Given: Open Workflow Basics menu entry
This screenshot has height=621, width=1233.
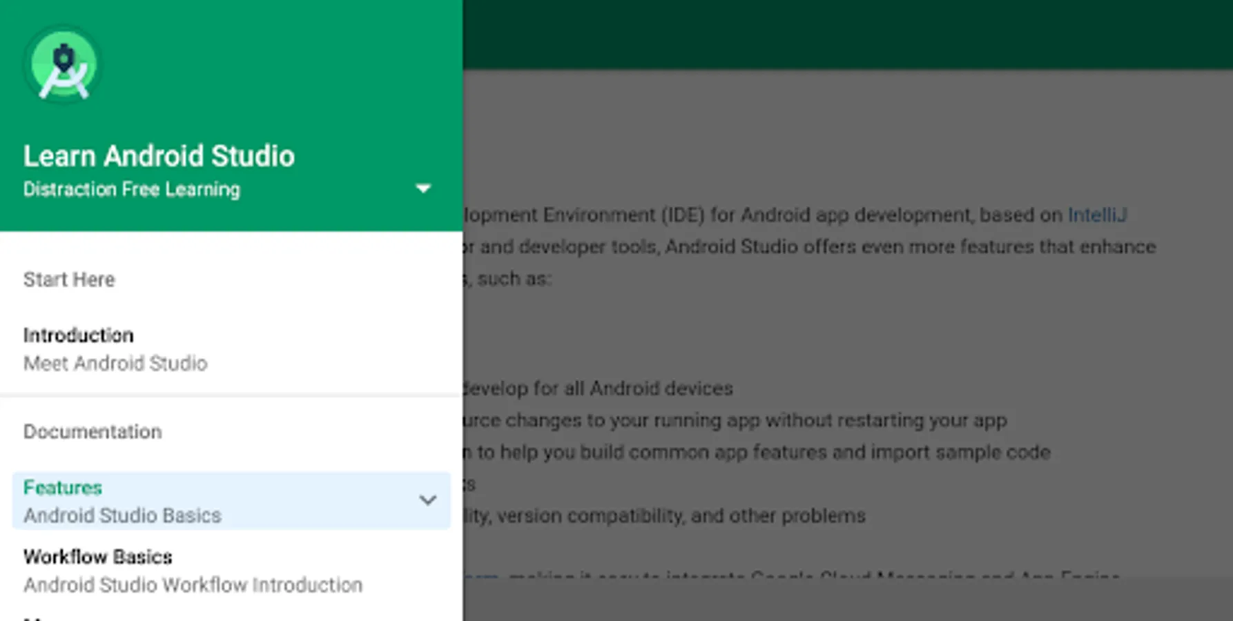Looking at the screenshot, I should tap(98, 557).
